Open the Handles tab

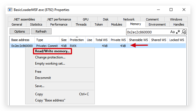tap(179, 24)
